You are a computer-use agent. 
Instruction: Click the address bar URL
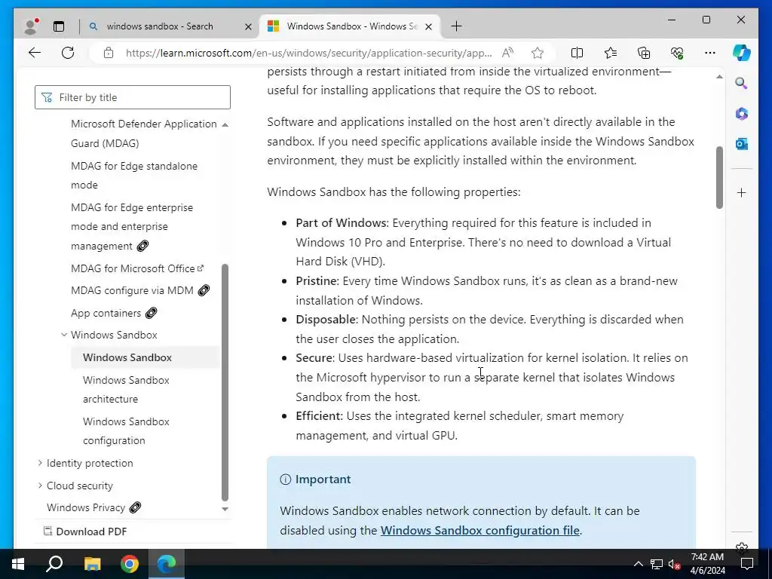308,53
